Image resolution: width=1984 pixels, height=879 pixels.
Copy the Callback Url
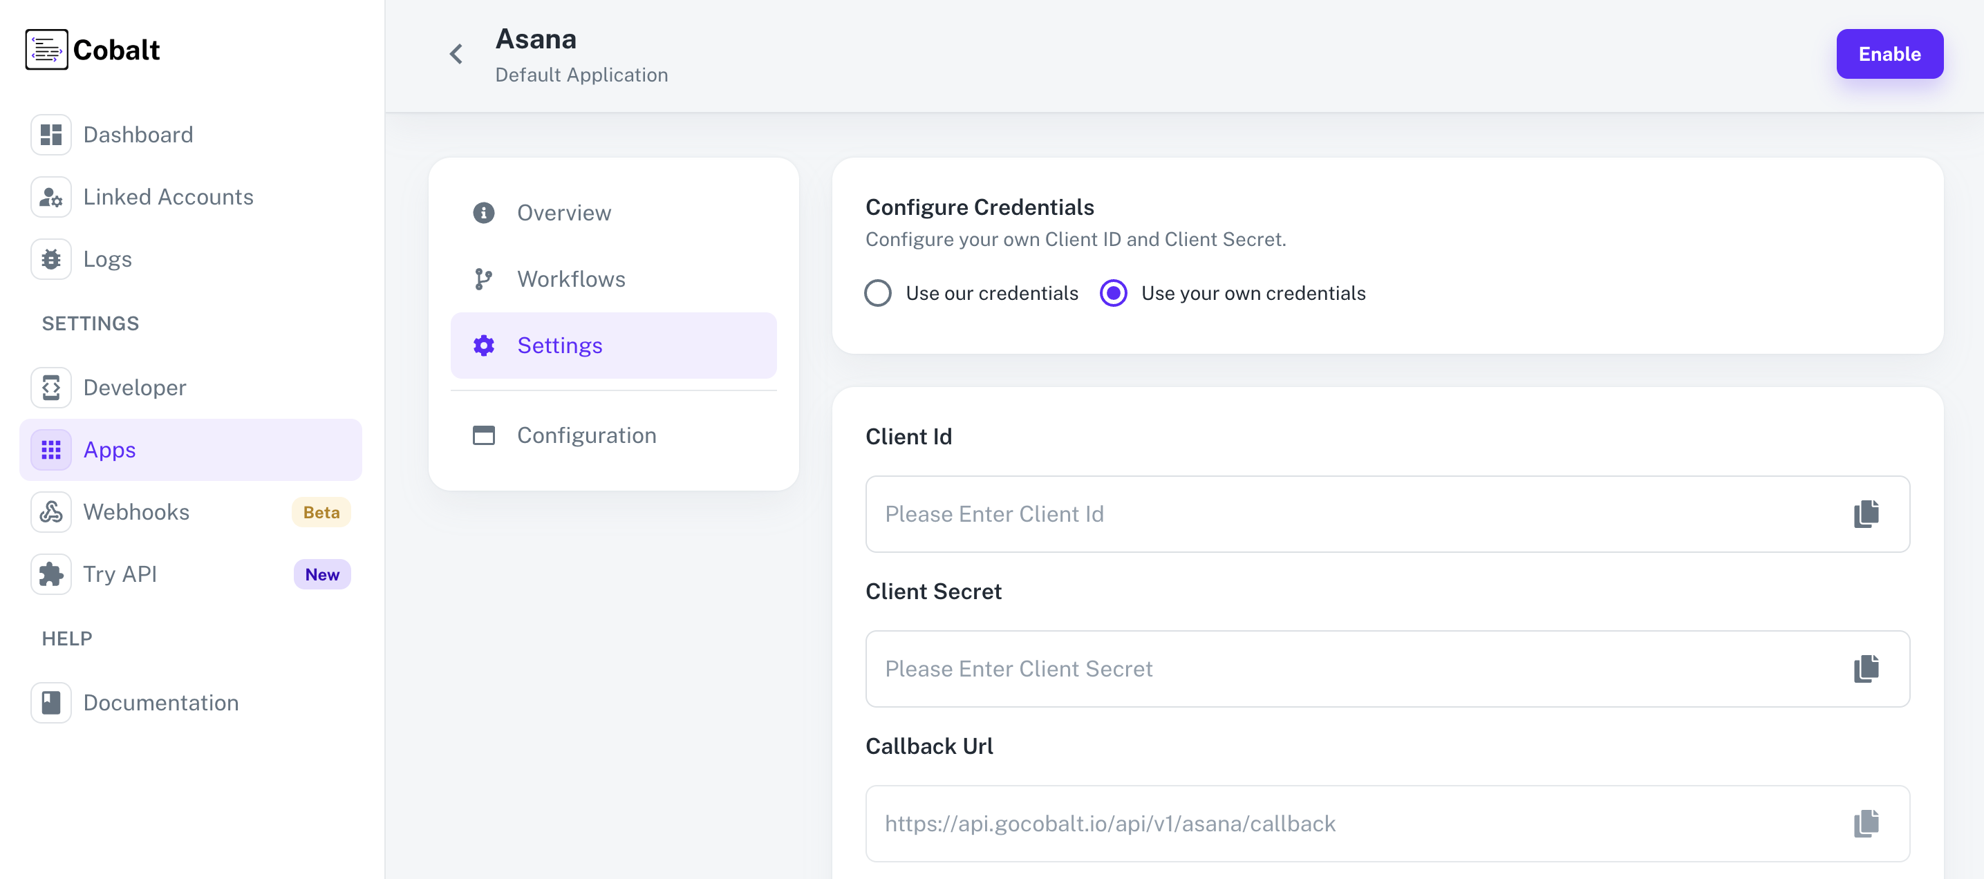(x=1866, y=823)
